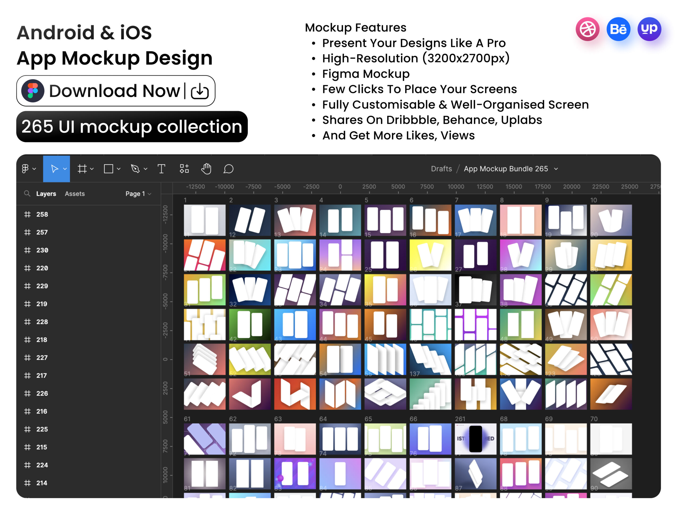
Task: Select the Frame tool
Action: (x=82, y=169)
